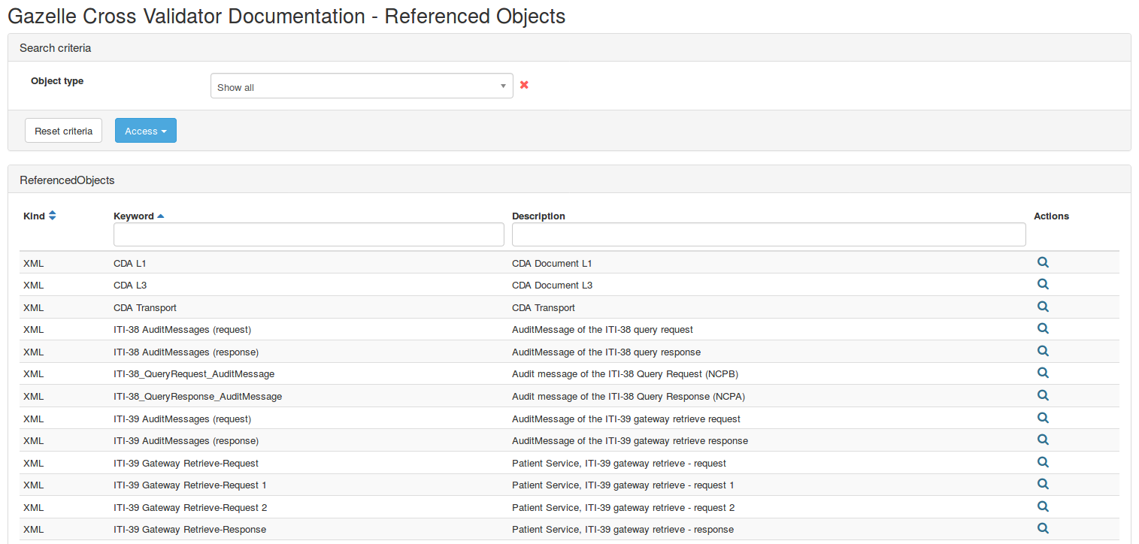Focus the Description filter input
The image size is (1139, 544).
pyautogui.click(x=768, y=234)
